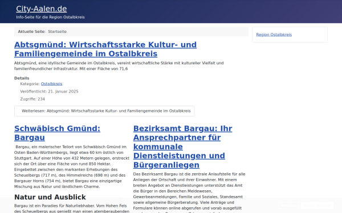Click the Decline cookies button
Screen dimensions: 342x213
pos(289,206)
